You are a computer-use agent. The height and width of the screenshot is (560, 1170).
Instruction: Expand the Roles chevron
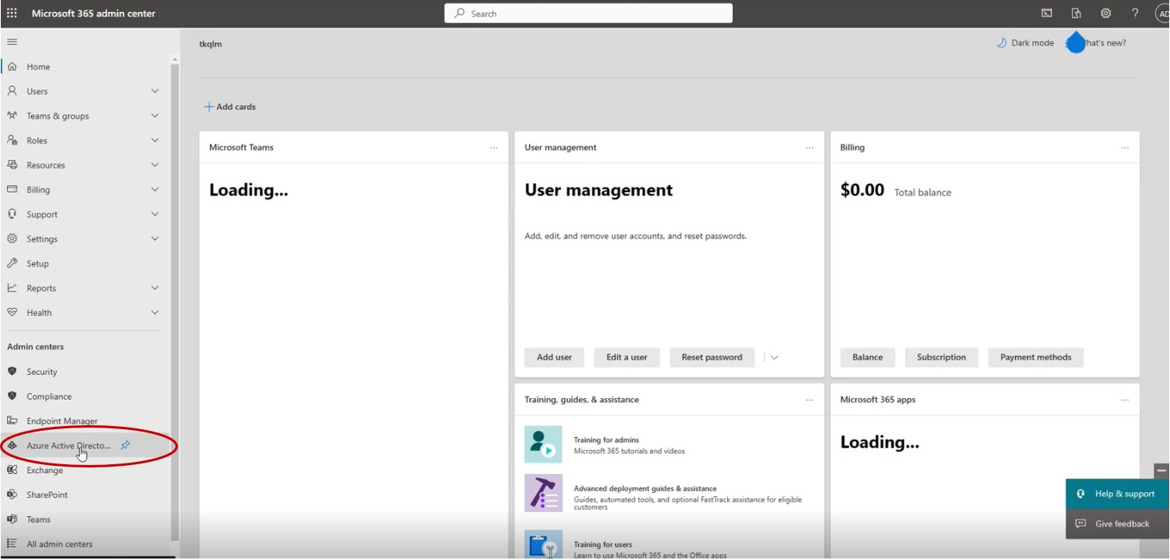[x=155, y=140]
